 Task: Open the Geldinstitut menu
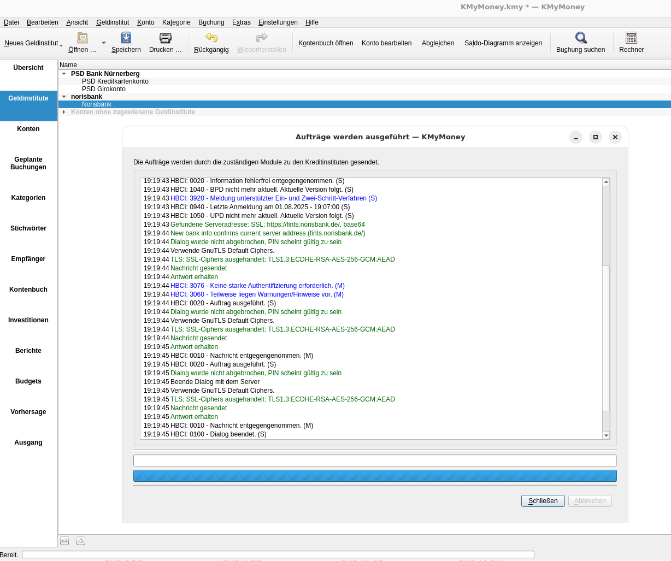click(113, 22)
